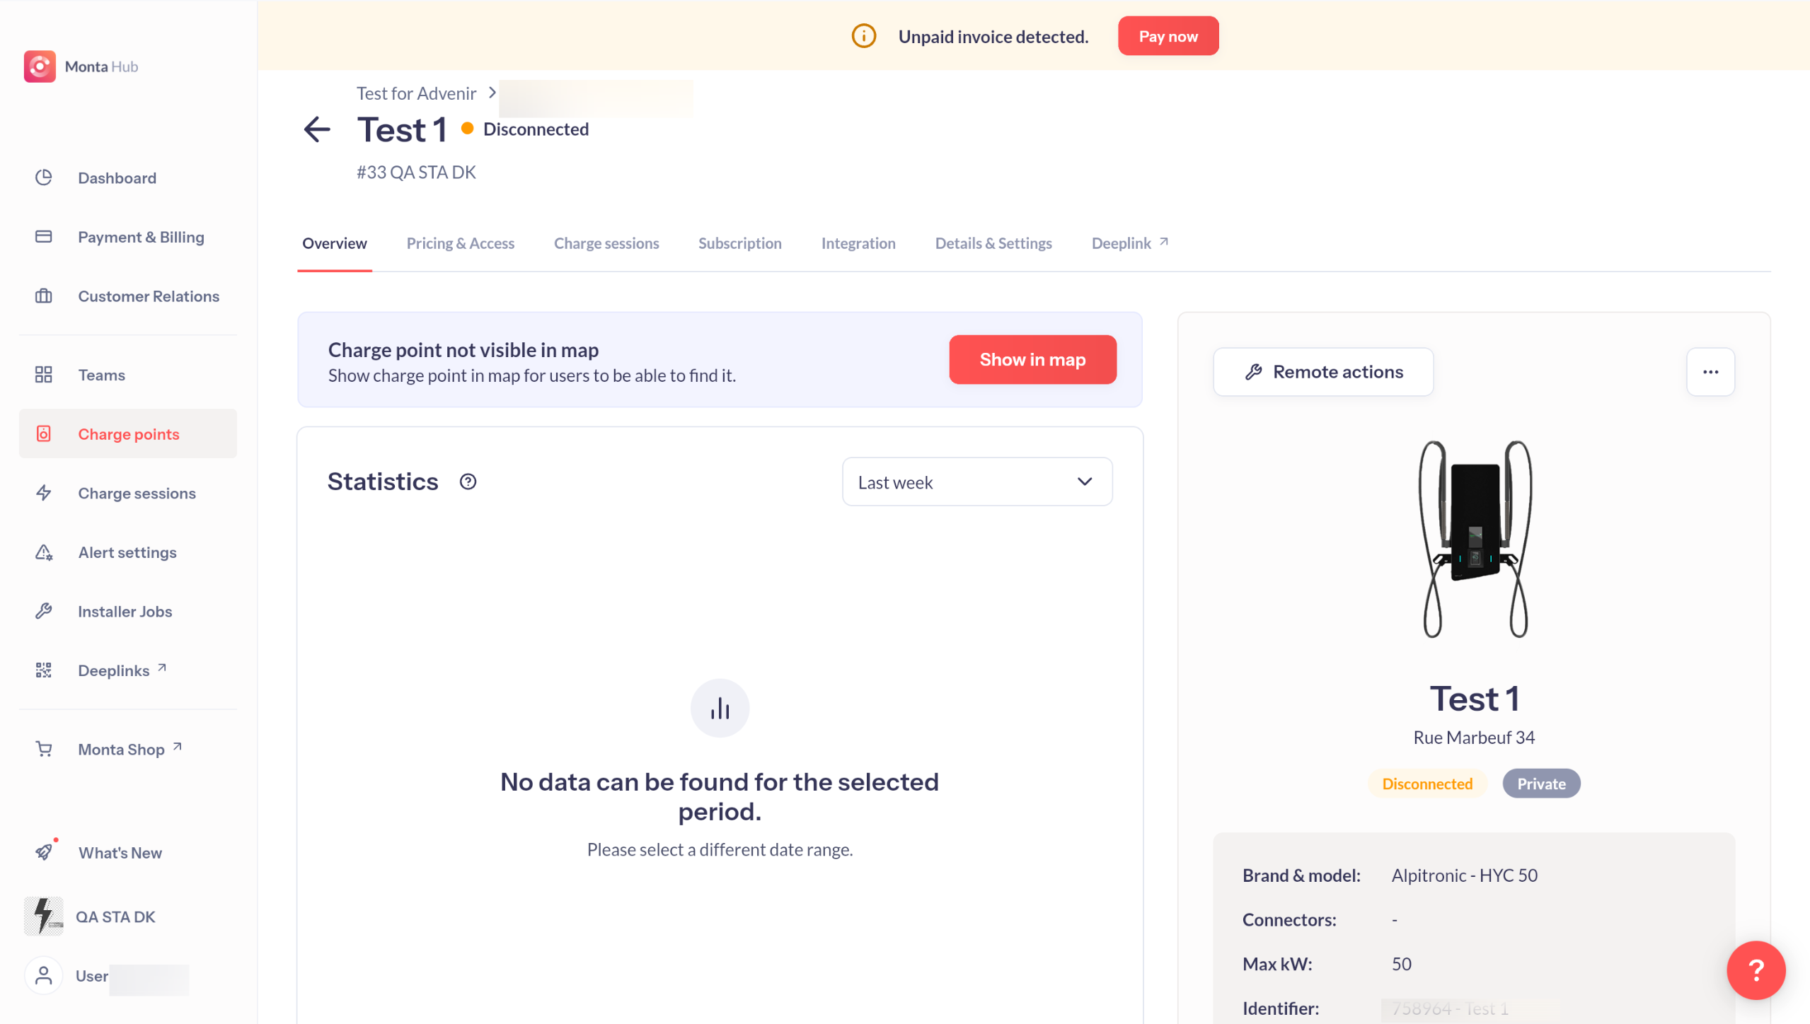Click the Dashboard pie-chart icon
The image size is (1810, 1024).
click(x=44, y=178)
